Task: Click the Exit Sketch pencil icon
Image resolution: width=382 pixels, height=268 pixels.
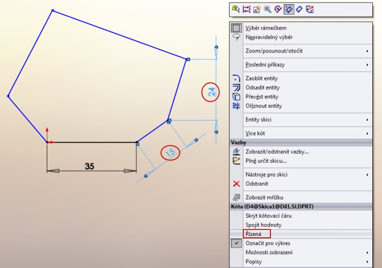Action: click(310, 10)
